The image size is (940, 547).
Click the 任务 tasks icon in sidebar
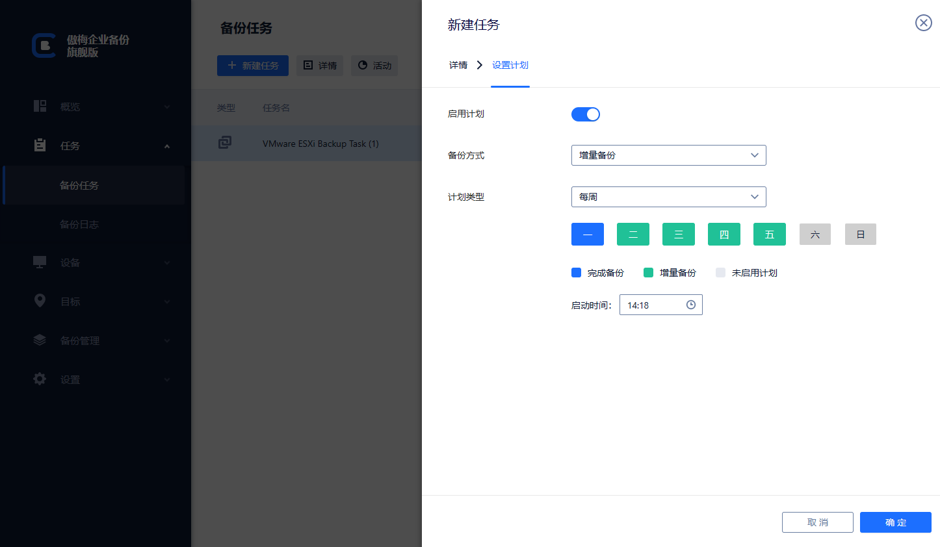[x=39, y=146]
